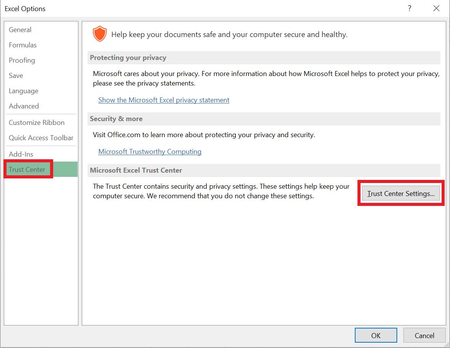
Task: Select Customize Ribbon
Action: point(36,123)
